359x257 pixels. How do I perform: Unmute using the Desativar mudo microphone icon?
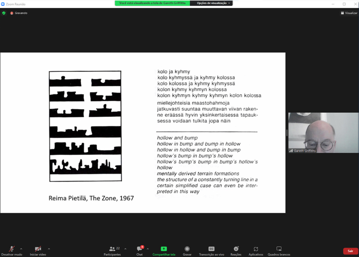click(12, 249)
